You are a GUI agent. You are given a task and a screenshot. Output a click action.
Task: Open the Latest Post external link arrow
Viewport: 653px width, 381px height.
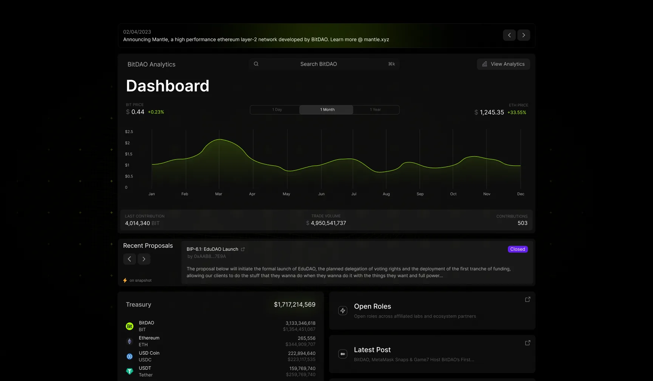click(528, 343)
